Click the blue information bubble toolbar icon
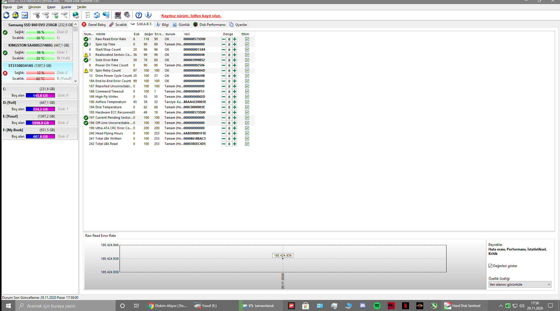 point(148,15)
